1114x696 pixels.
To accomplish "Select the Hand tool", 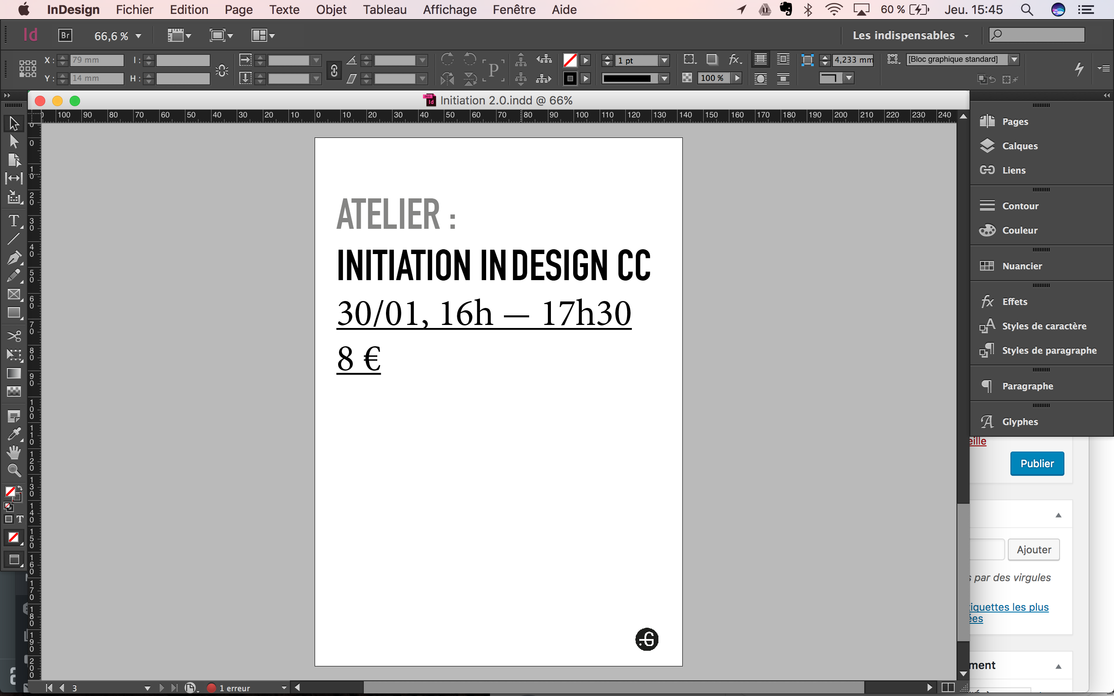I will tap(14, 452).
